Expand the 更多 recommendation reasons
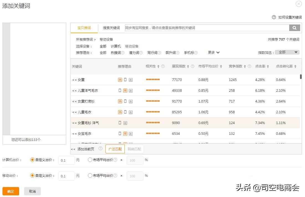The height and width of the screenshot is (197, 305). point(213,52)
